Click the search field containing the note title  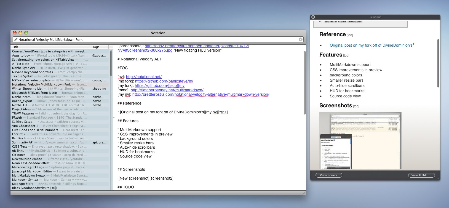point(157,39)
